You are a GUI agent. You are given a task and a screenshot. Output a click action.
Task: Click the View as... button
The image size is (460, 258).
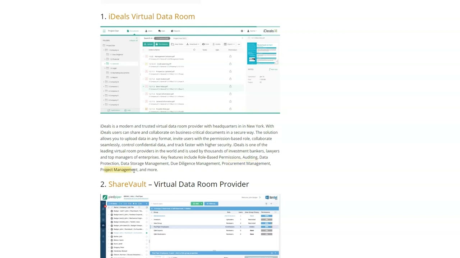(211, 204)
